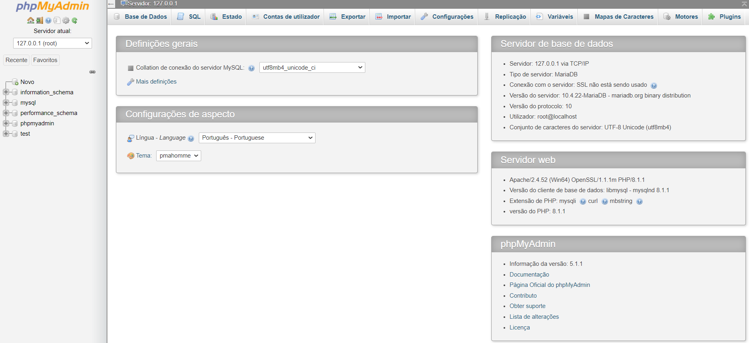Image resolution: width=749 pixels, height=343 pixels.
Task: Click the database icon next to performance_schema
Action: pos(15,113)
